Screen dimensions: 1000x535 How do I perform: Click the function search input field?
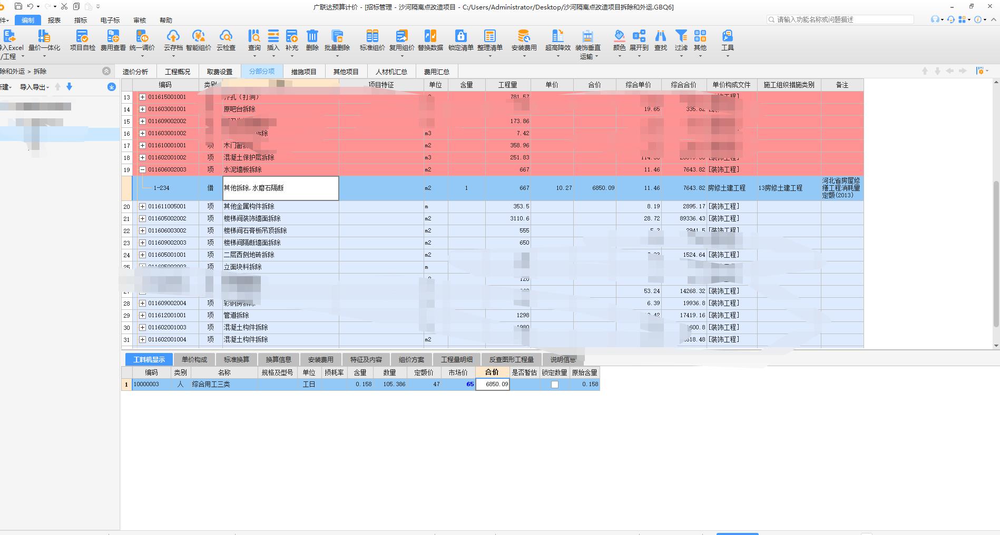tap(840, 19)
